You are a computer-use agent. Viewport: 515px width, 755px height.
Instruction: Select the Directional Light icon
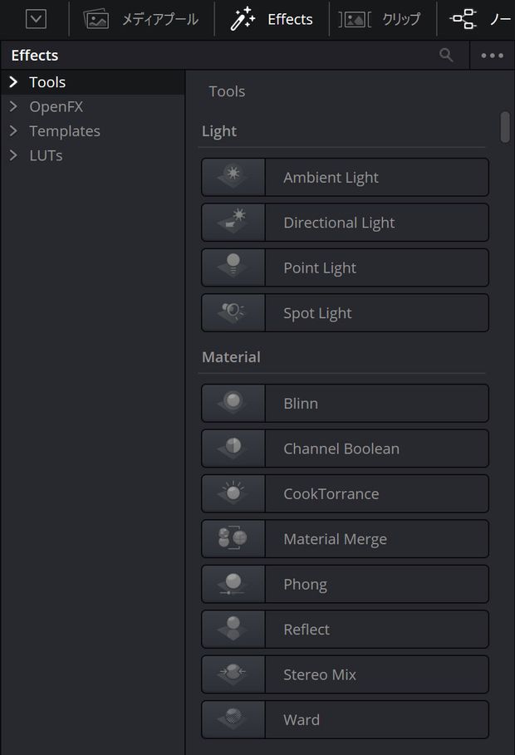pos(233,223)
